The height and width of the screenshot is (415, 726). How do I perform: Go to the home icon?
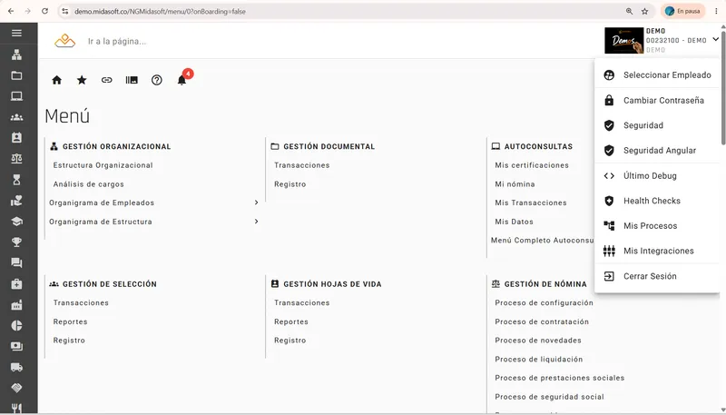point(57,80)
